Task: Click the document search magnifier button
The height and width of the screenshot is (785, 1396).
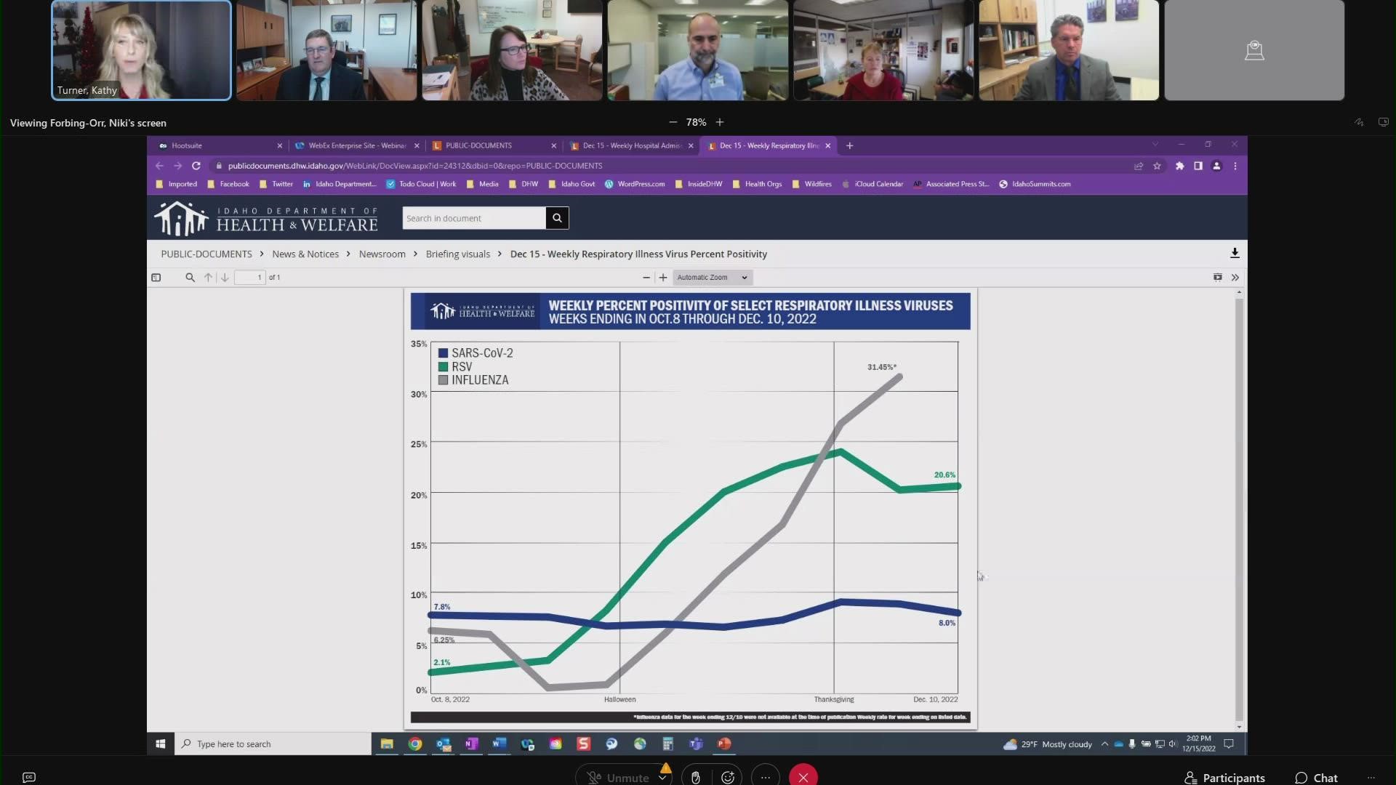Action: pyautogui.click(x=557, y=218)
